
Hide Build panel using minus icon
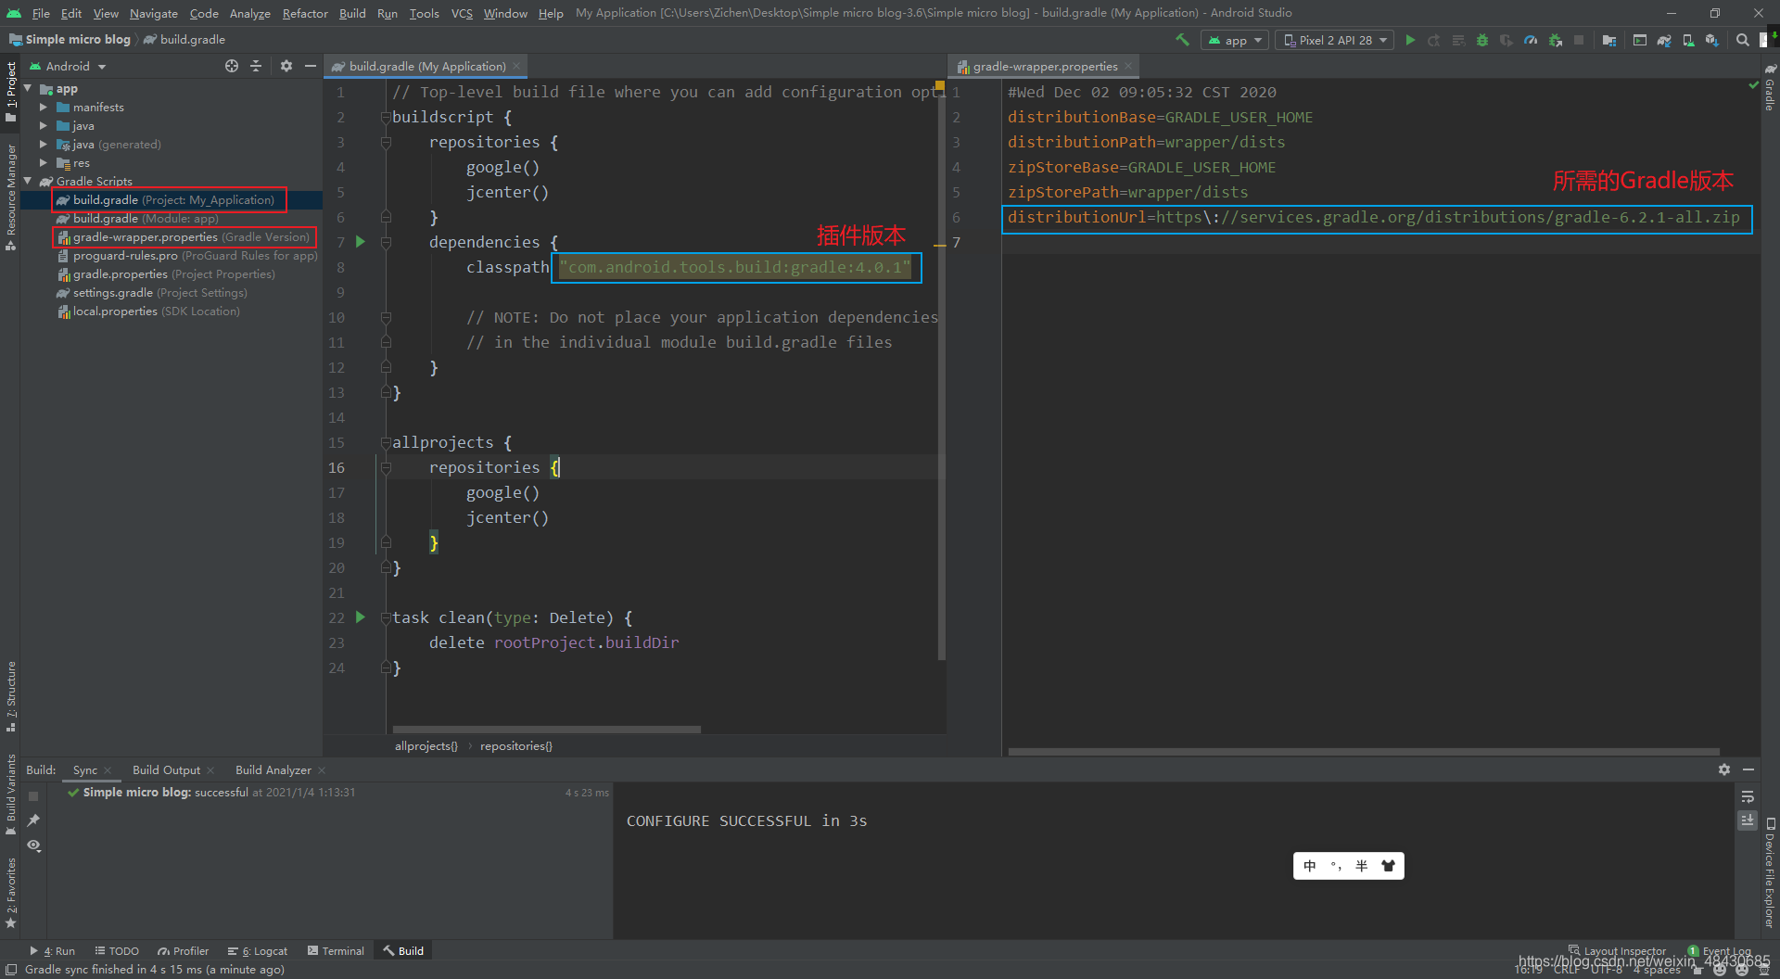(x=1748, y=769)
